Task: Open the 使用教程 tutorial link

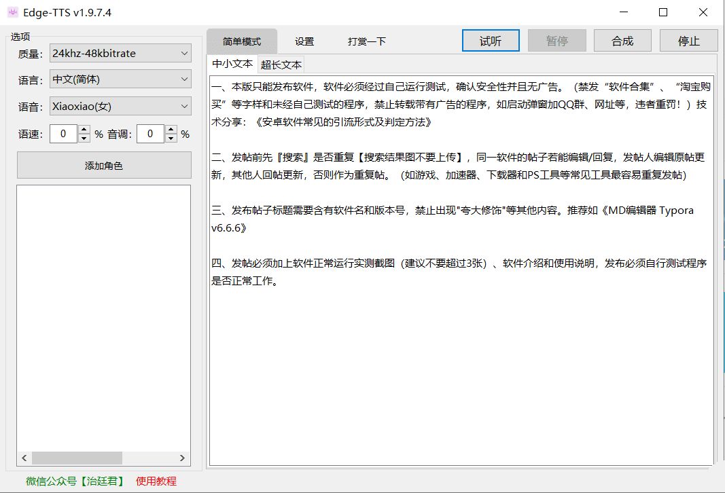Action: point(156,481)
